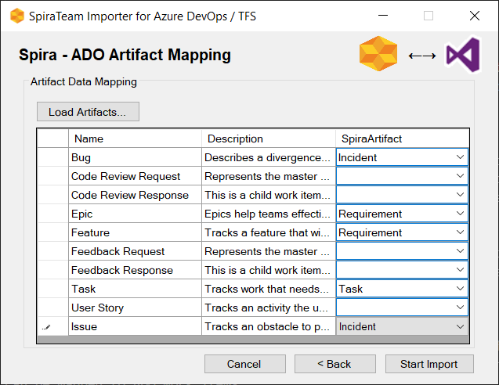
Task: Open the Task row SpiraArtifact dropdown
Action: click(459, 289)
